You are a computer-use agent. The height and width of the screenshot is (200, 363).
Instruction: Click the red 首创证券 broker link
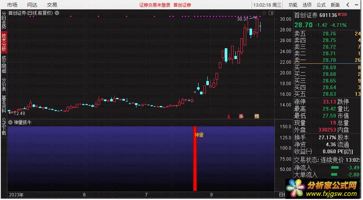point(182,5)
